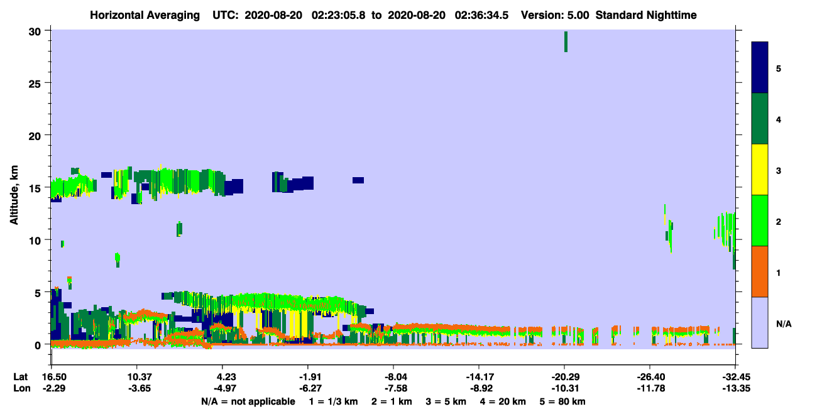
Task: Click the '4 = 20 km' legend note
Action: click(x=505, y=401)
